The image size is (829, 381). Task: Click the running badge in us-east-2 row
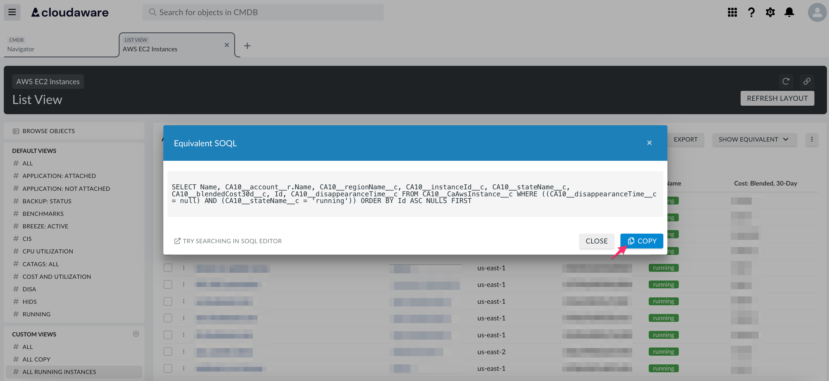663,352
